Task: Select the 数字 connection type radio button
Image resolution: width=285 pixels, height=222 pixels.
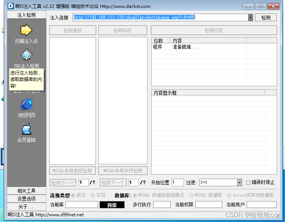Action: 73,195
